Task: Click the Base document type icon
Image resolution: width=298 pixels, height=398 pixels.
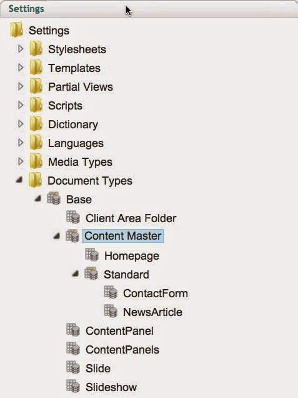Action: [x=54, y=198]
